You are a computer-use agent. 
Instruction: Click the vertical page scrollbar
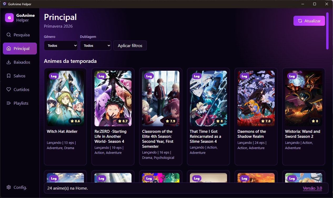tap(327, 31)
